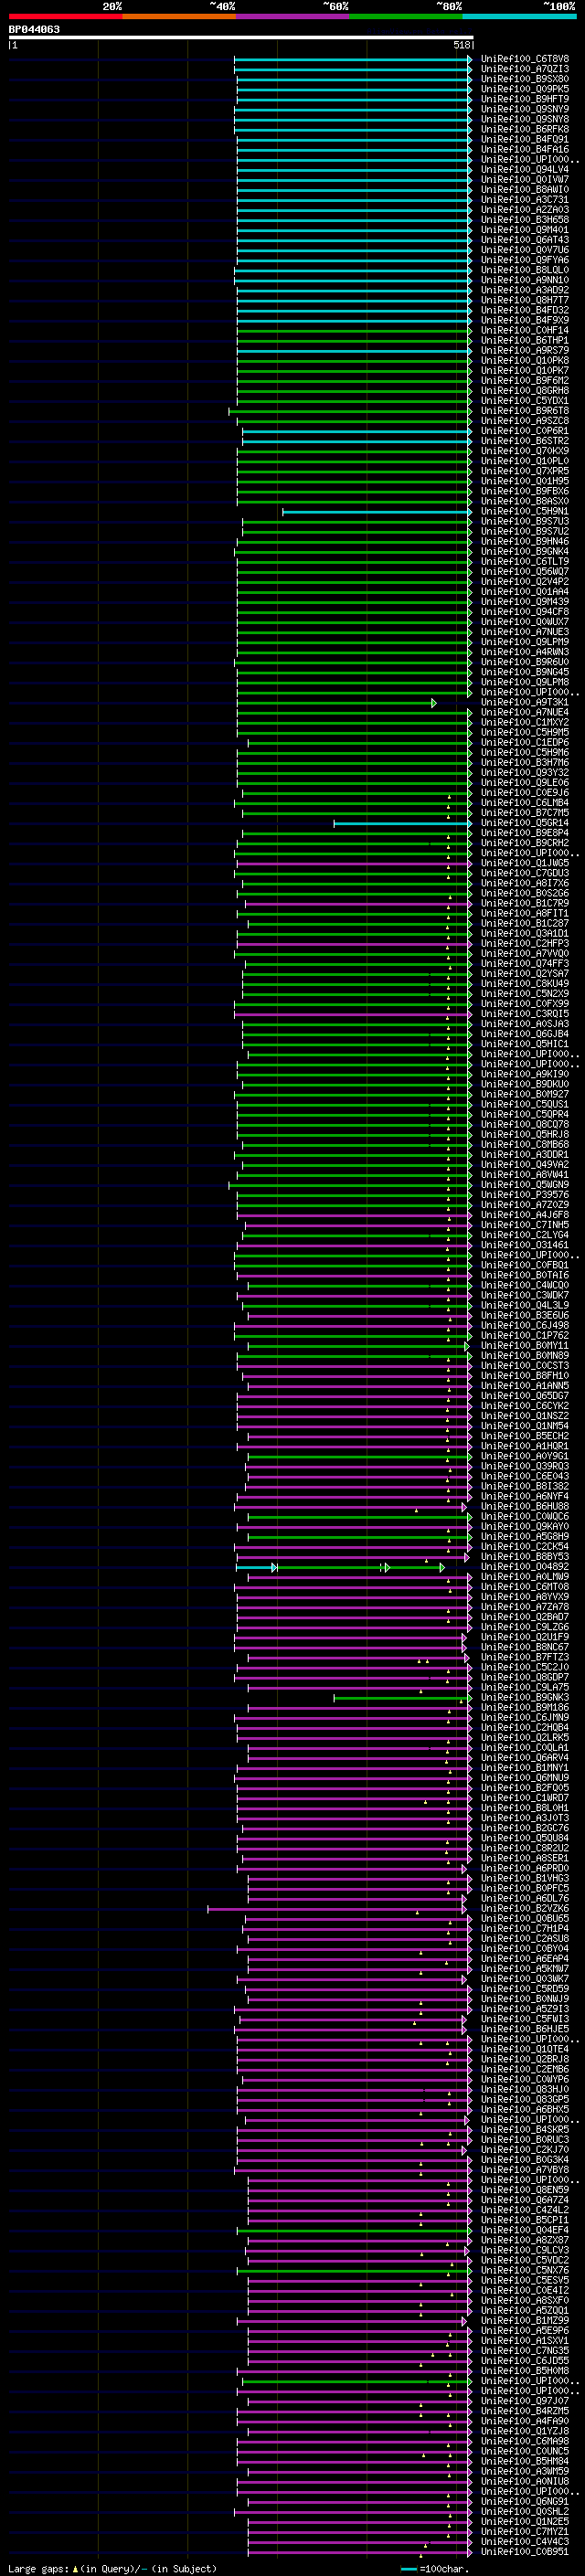
Task: Open hit UniRef100_B8I382
Action: [525, 1487]
